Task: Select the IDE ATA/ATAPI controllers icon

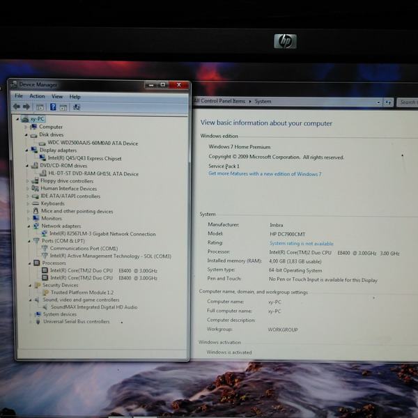Action: 36,196
